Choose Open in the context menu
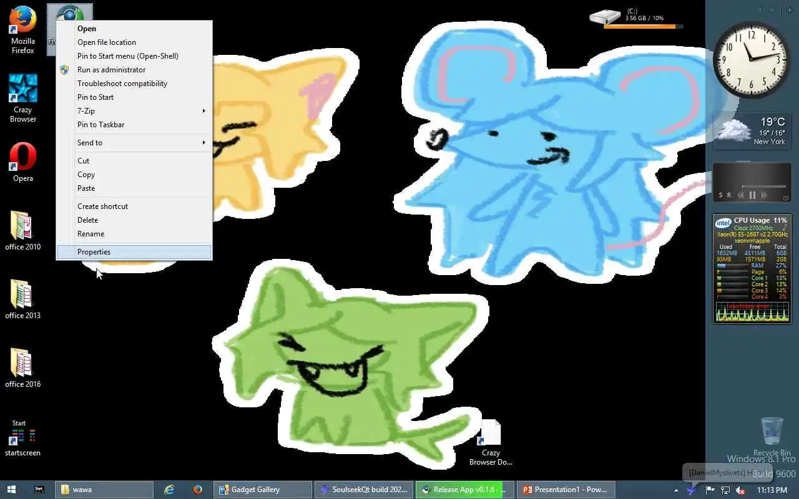The height and width of the screenshot is (499, 799). [134, 29]
